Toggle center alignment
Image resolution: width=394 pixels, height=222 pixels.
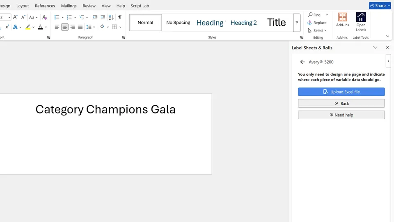[65, 27]
